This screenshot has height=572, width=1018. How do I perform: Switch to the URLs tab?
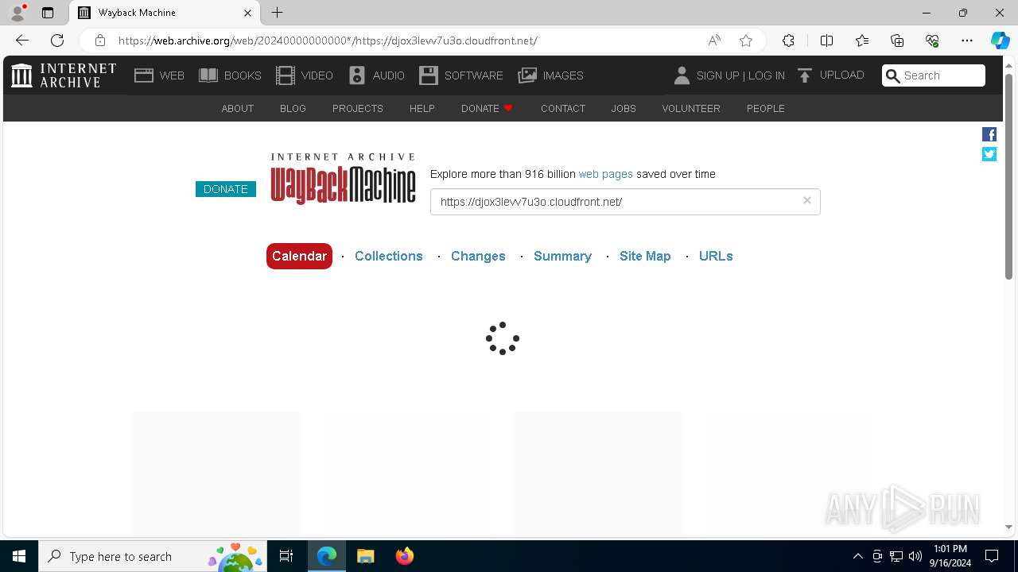click(x=716, y=256)
